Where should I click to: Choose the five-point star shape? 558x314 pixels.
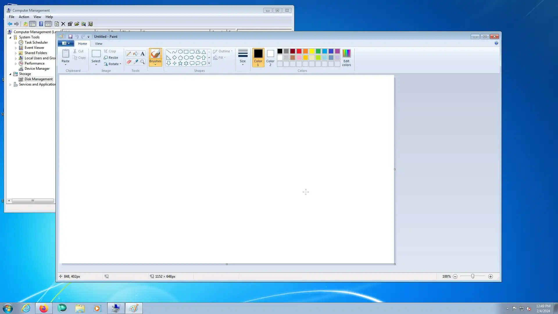(x=180, y=63)
